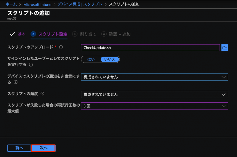
Task: Open the max retry count dropdown showing 3 回
Action: 154,106
